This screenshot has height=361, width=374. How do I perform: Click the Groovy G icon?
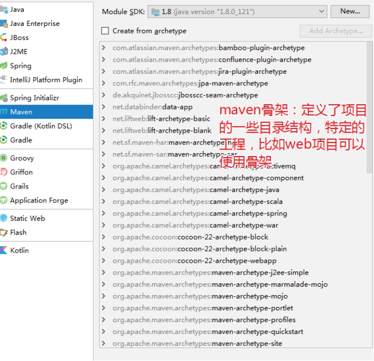[x=4, y=158]
